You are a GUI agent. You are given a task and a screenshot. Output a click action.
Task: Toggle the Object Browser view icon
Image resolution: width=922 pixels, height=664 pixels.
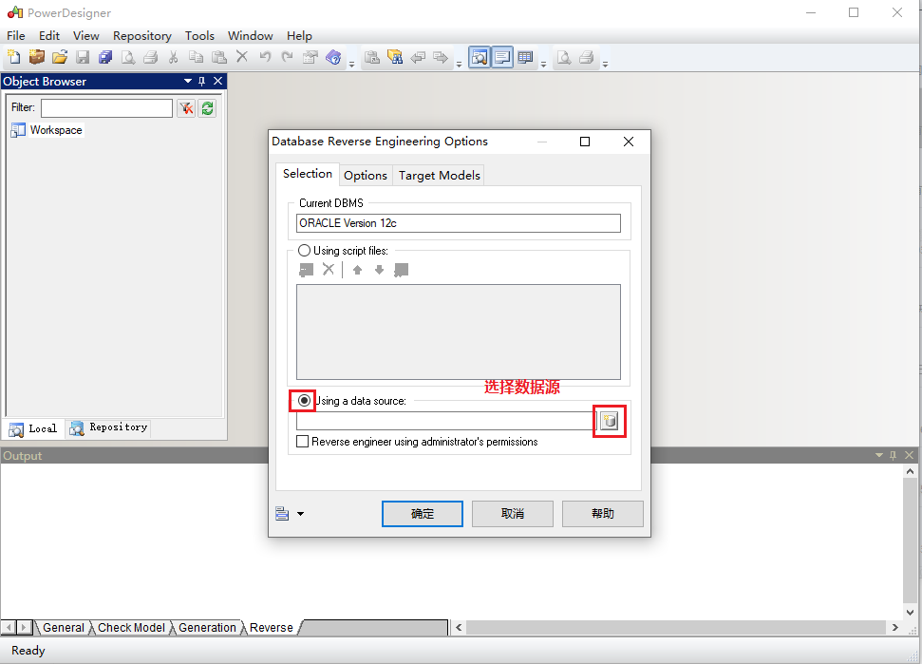click(x=480, y=57)
